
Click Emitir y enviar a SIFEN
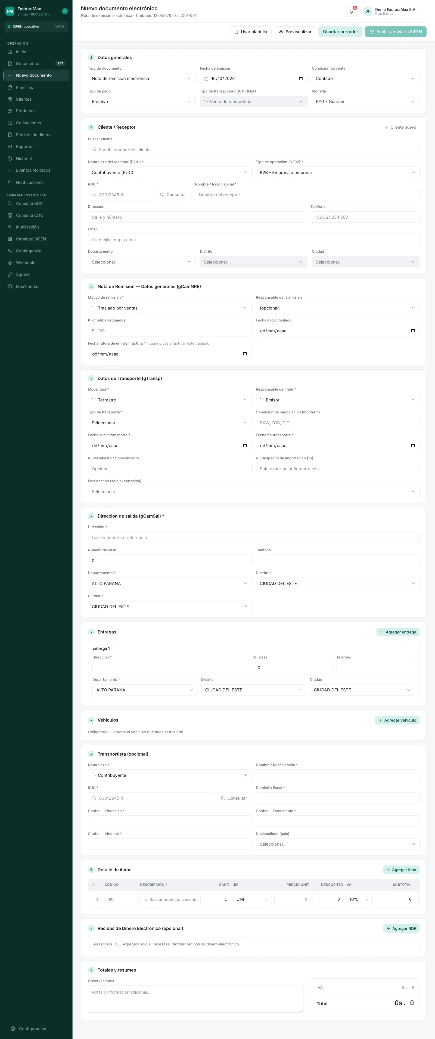396,32
